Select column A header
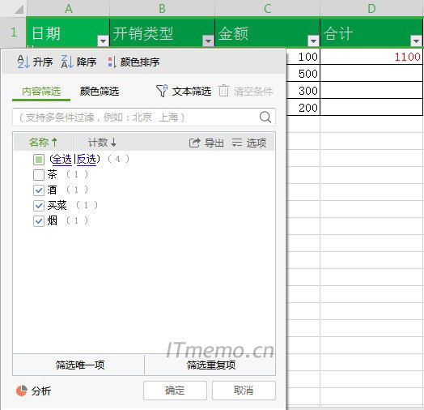The height and width of the screenshot is (410, 424). (68, 8)
